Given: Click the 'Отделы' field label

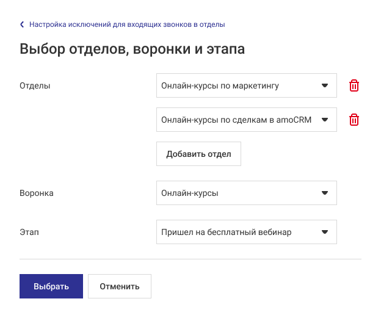Looking at the screenshot, I should pos(35,86).
